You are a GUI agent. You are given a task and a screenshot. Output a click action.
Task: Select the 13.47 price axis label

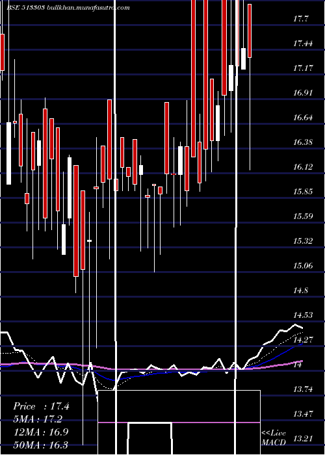[303, 414]
